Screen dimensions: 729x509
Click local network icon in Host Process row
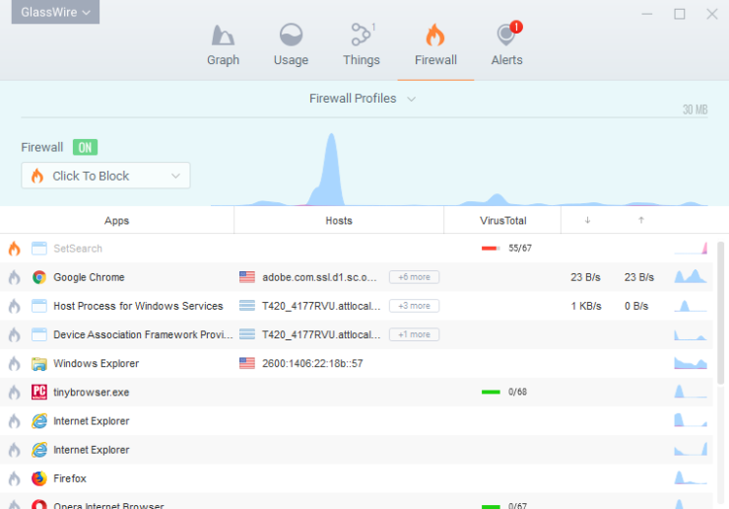click(x=247, y=306)
